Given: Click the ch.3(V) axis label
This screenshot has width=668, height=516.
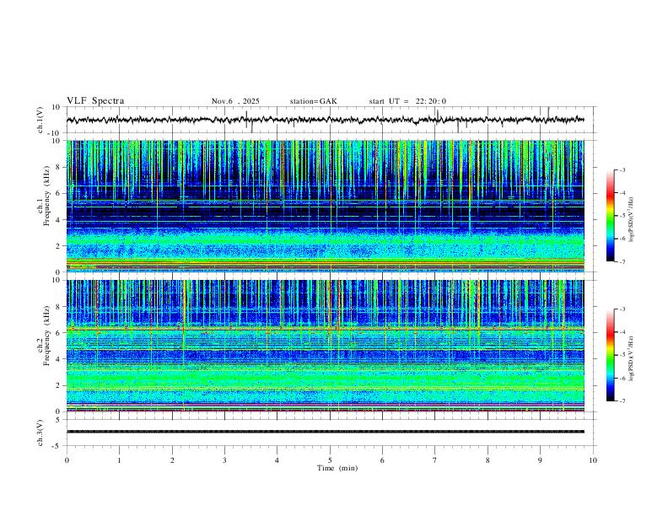Looking at the screenshot, I should point(40,433).
